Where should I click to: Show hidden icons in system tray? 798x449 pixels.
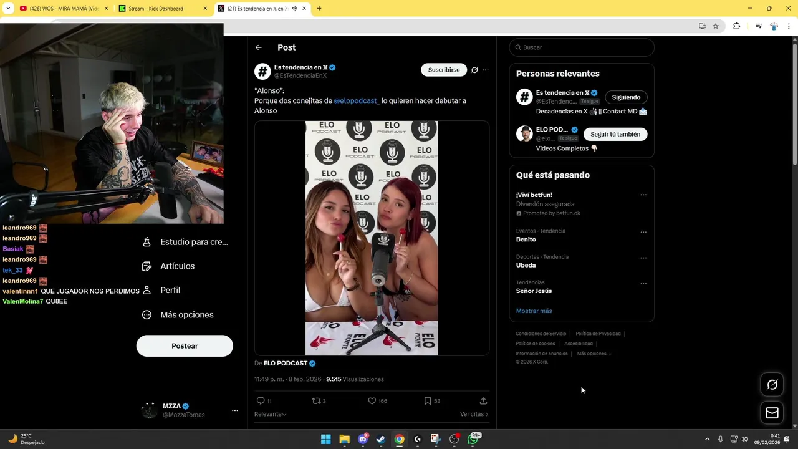coord(707,439)
